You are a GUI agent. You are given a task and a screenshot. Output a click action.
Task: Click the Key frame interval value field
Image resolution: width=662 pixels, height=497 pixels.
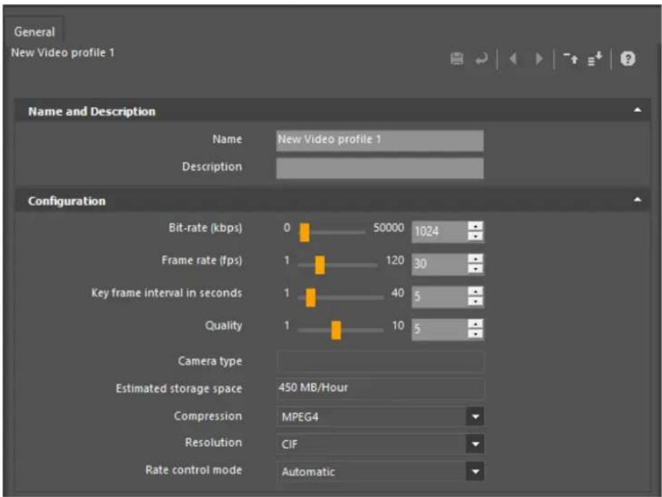click(x=440, y=297)
